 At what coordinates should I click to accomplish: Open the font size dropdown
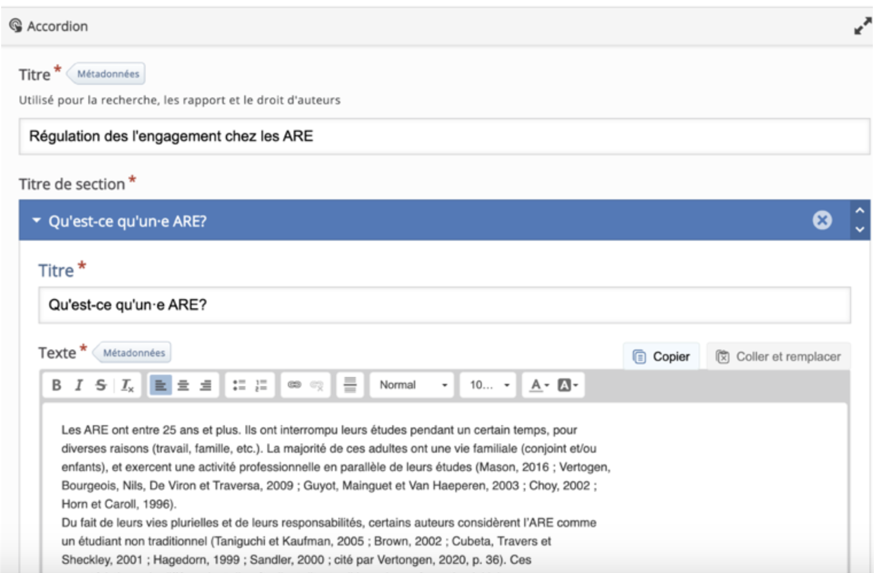coord(489,385)
